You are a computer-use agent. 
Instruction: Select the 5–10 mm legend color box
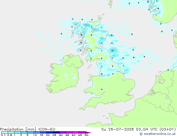click(x=30, y=132)
